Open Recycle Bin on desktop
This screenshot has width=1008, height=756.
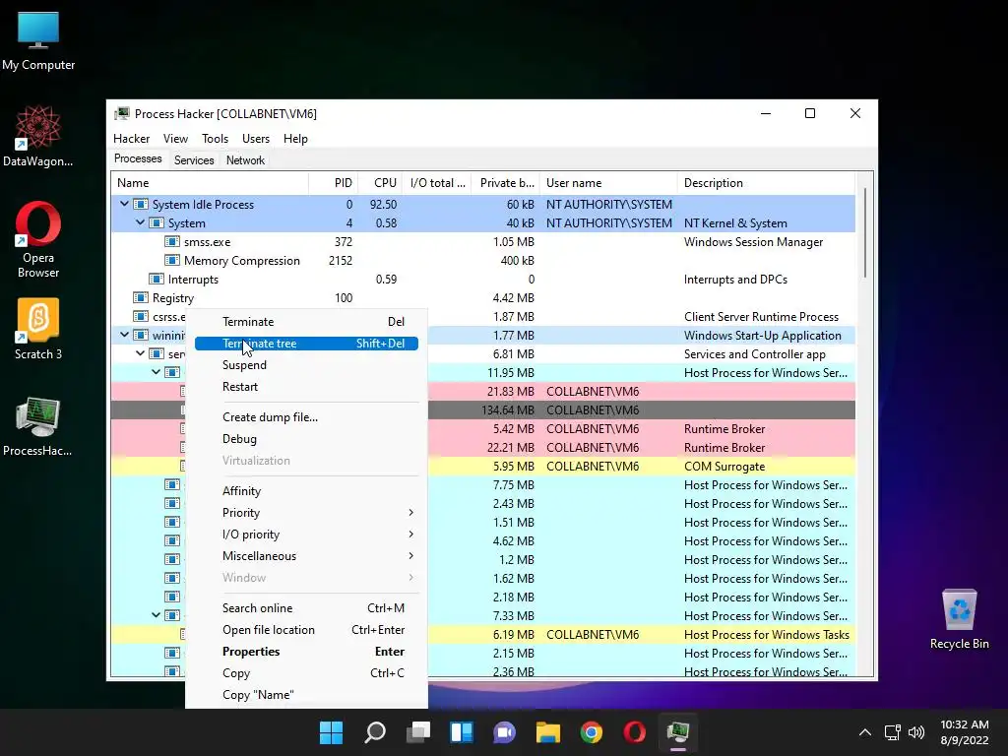959,619
